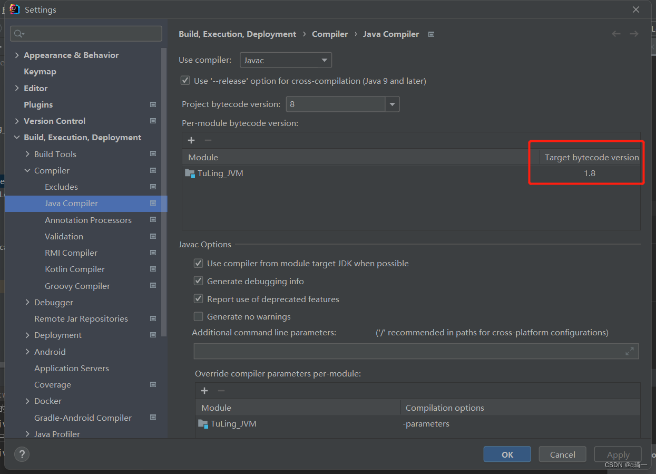Open Application Servers settings

point(72,368)
